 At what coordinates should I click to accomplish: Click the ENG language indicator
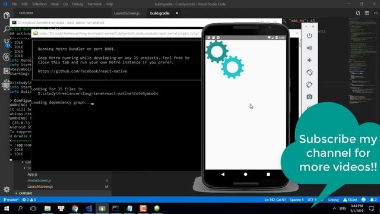pyautogui.click(x=343, y=209)
